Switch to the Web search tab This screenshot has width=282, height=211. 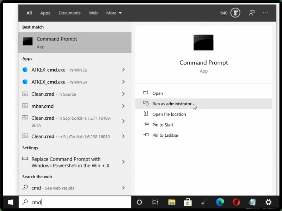coord(93,13)
